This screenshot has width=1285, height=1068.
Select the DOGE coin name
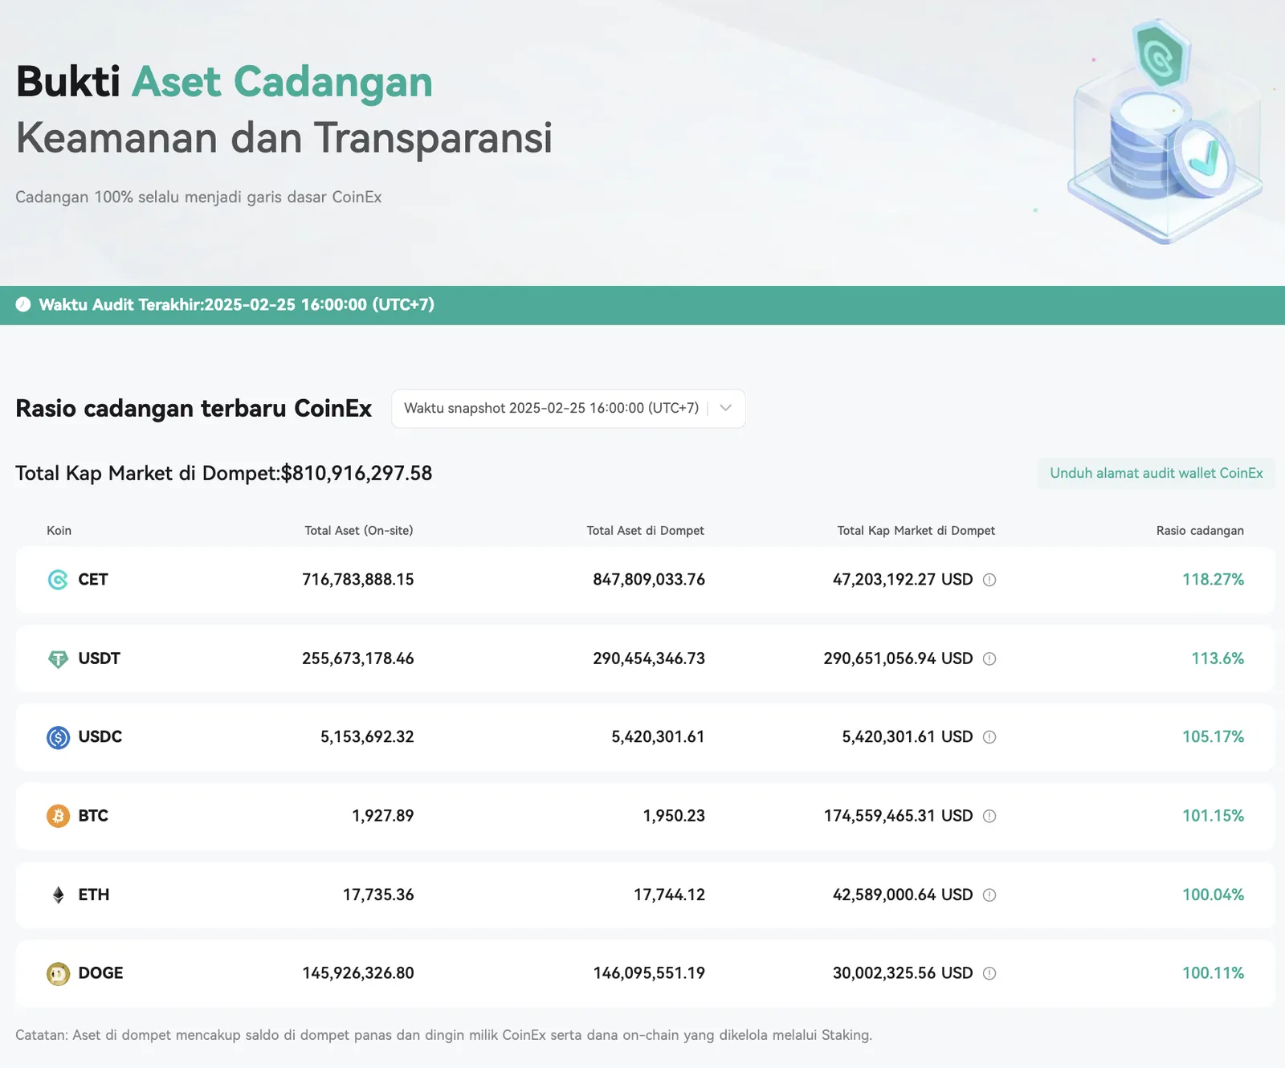101,973
